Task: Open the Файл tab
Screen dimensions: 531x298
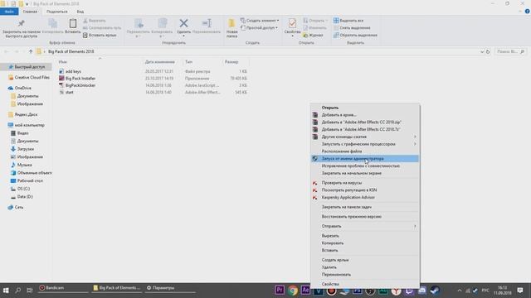Action: tap(9, 12)
